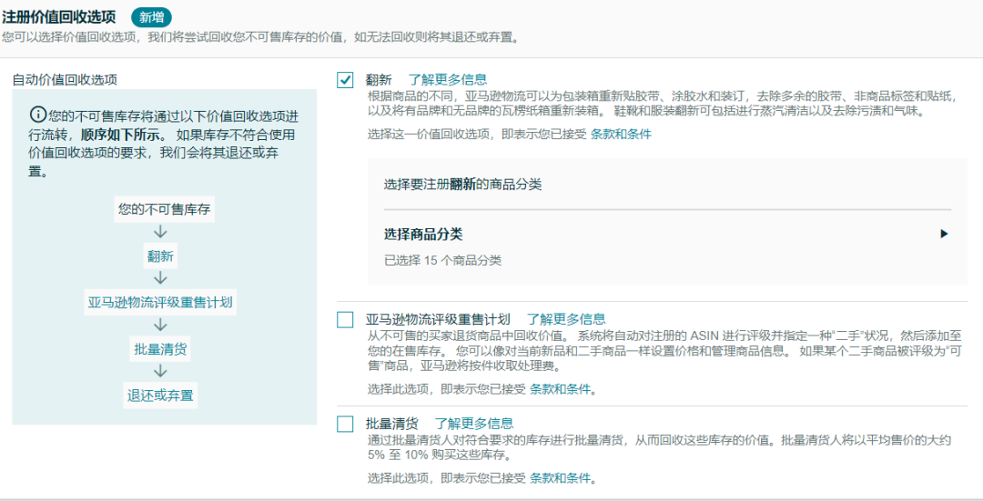Open 了解更多信息 beside 批量清货
Viewport: 983px width, 501px height.
coord(474,424)
